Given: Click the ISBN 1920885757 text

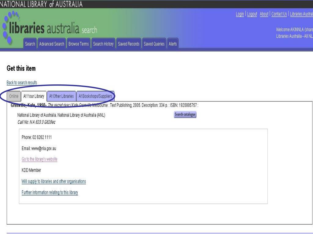Looking at the screenshot, I should tap(183, 105).
